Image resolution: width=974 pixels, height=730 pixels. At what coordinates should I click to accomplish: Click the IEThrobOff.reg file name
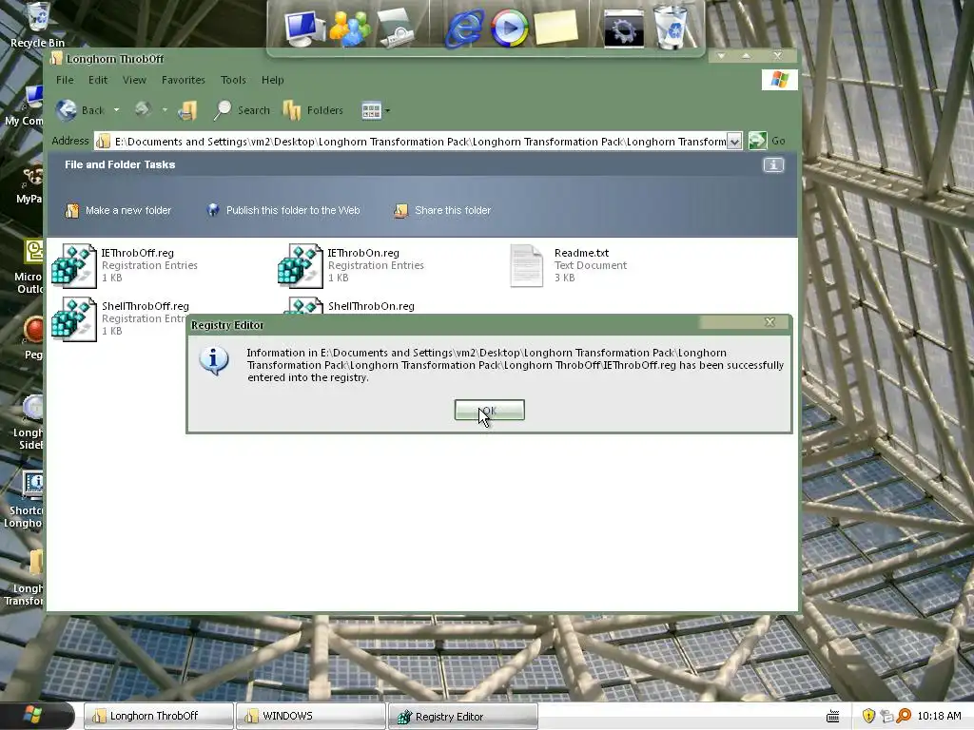pos(137,253)
